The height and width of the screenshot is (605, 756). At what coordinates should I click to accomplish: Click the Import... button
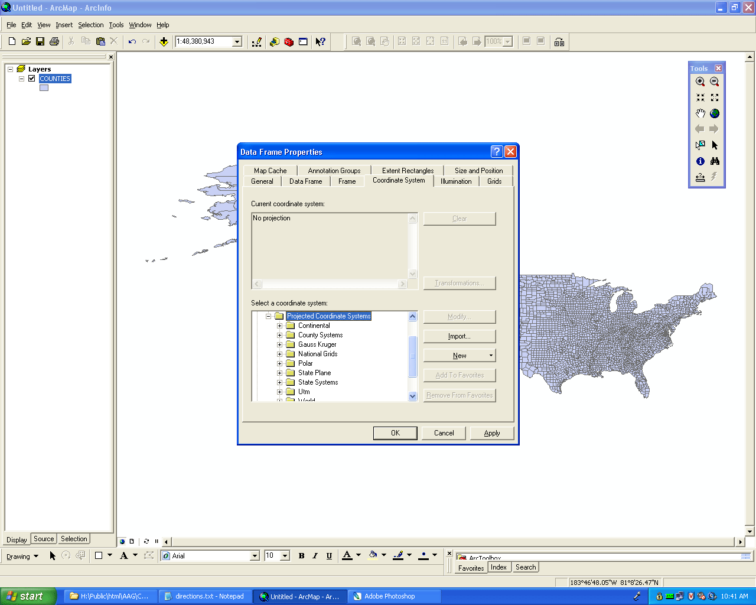[x=459, y=336]
